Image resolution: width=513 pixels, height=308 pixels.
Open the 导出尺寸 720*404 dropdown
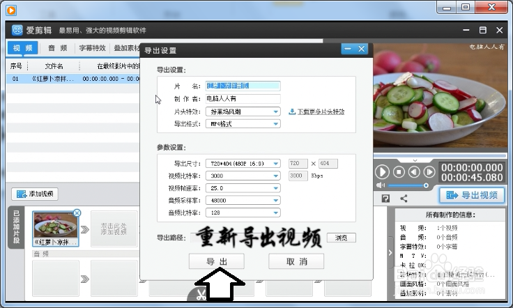pos(243,164)
